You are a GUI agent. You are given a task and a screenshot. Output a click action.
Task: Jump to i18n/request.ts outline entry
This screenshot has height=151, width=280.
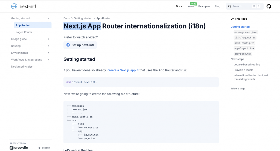point(245,38)
